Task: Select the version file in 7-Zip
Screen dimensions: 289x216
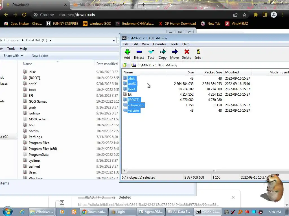Action: (133, 110)
